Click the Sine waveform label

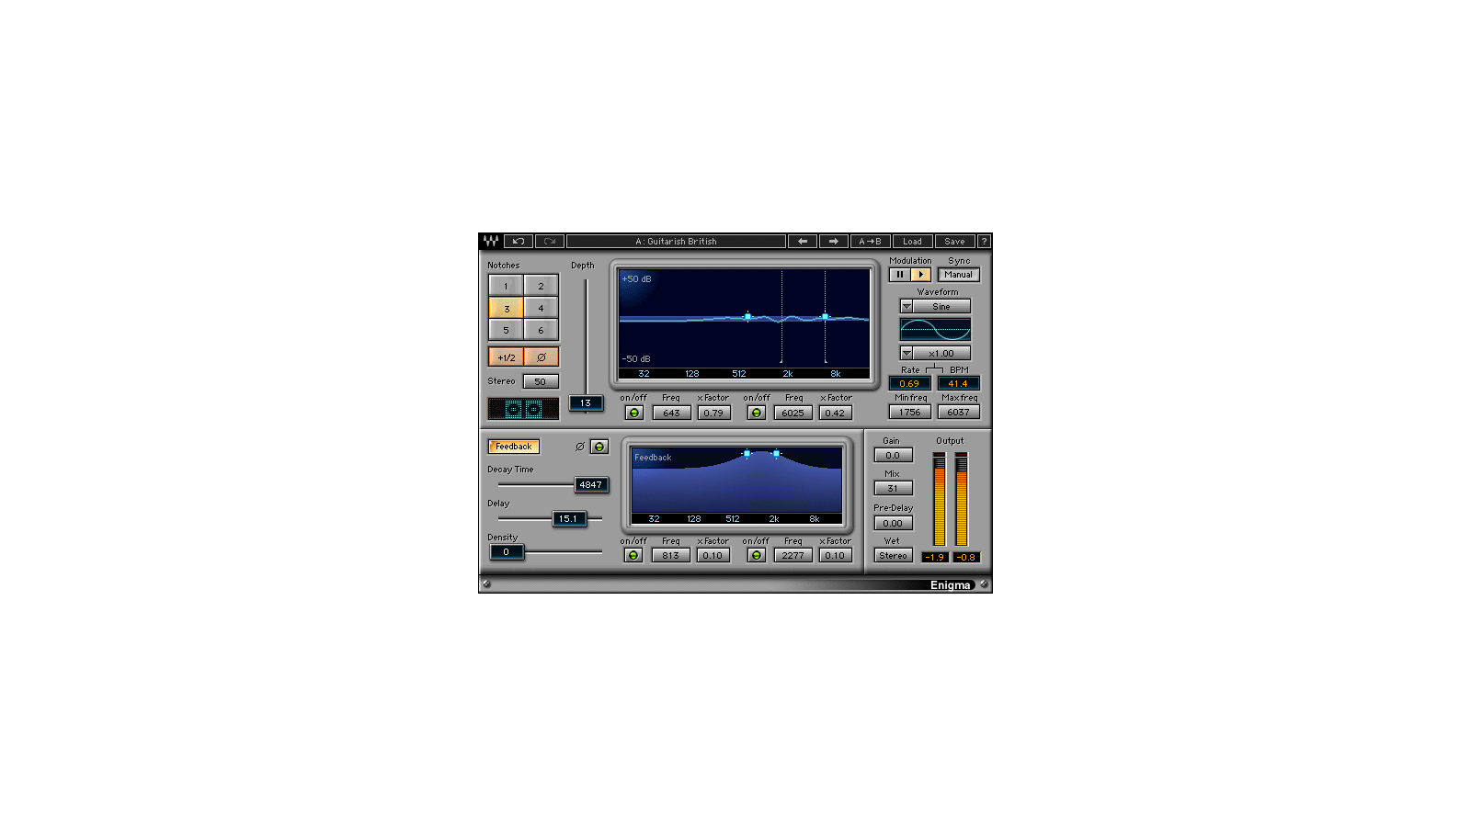pos(941,306)
